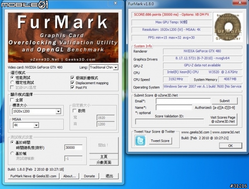This screenshot has height=189, width=249.
Task: Select the 穩定性測試 stability test radio
Action: coord(12,82)
